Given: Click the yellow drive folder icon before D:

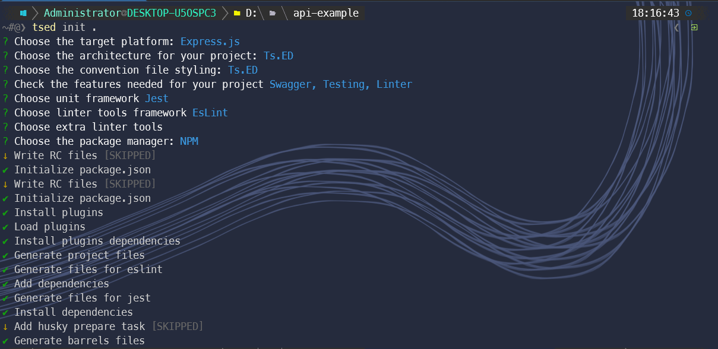Looking at the screenshot, I should coord(237,13).
